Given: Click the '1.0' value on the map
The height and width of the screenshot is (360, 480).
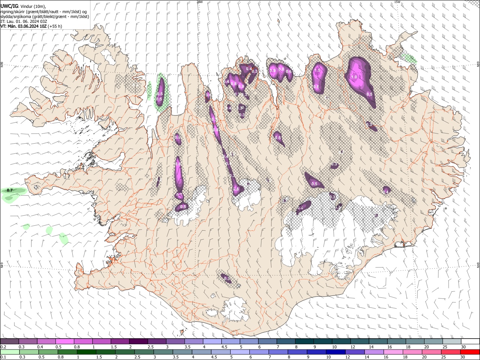Looking at the screenshot, I should [x=354, y=77].
